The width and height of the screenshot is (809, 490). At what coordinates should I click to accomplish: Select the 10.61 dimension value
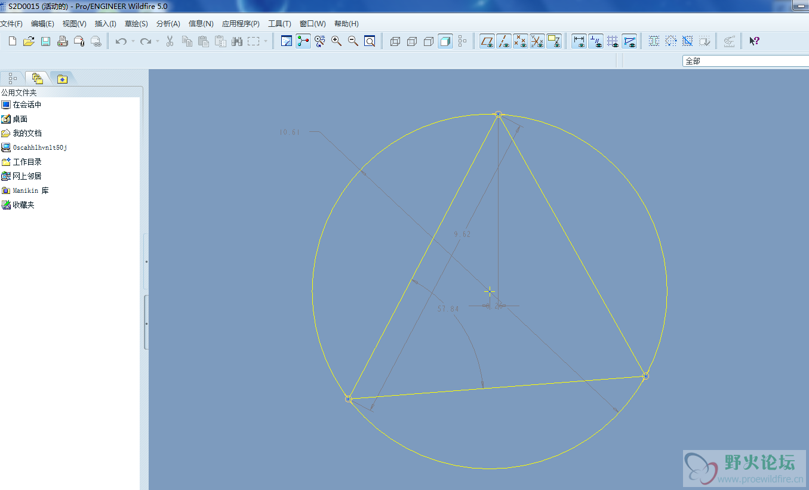coord(290,132)
